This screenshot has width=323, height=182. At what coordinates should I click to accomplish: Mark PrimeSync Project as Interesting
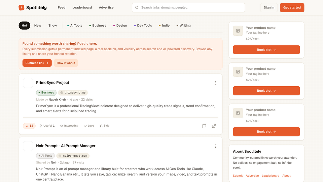click(x=69, y=126)
